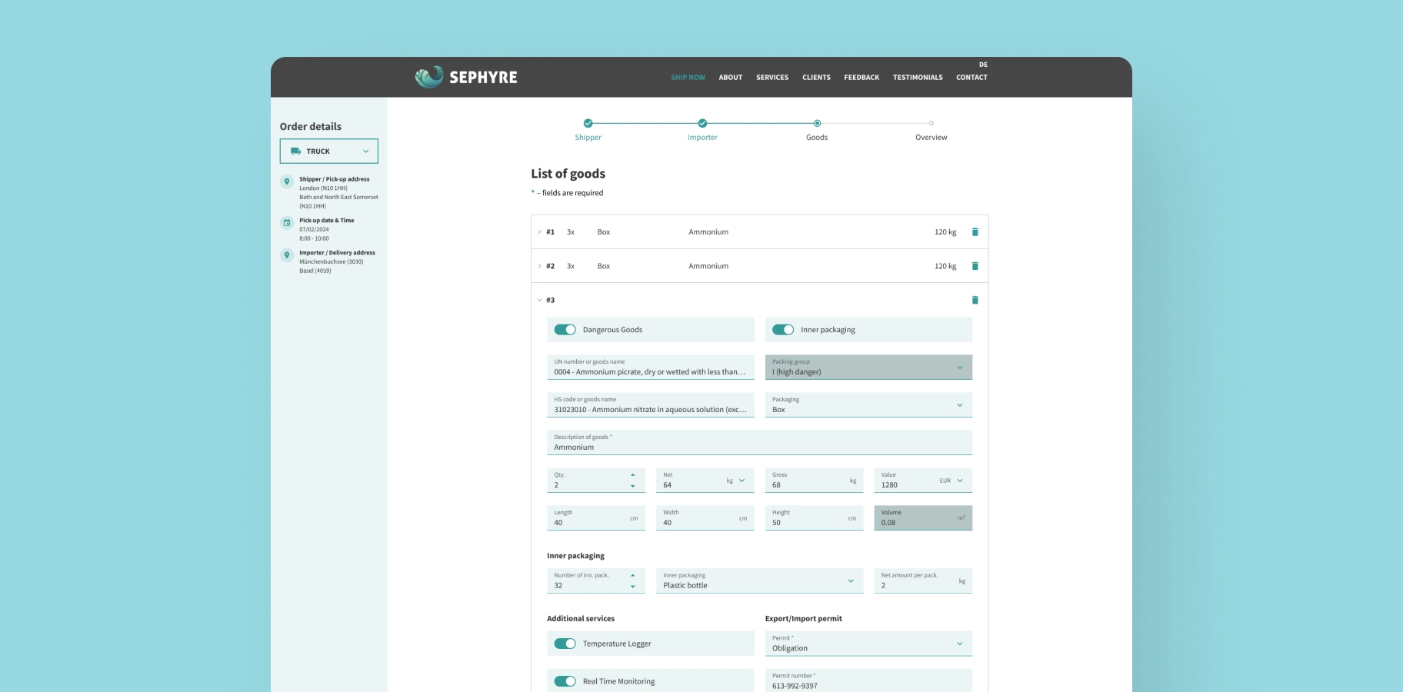Collapse goods row #3
The width and height of the screenshot is (1403, 692).
[x=539, y=300]
